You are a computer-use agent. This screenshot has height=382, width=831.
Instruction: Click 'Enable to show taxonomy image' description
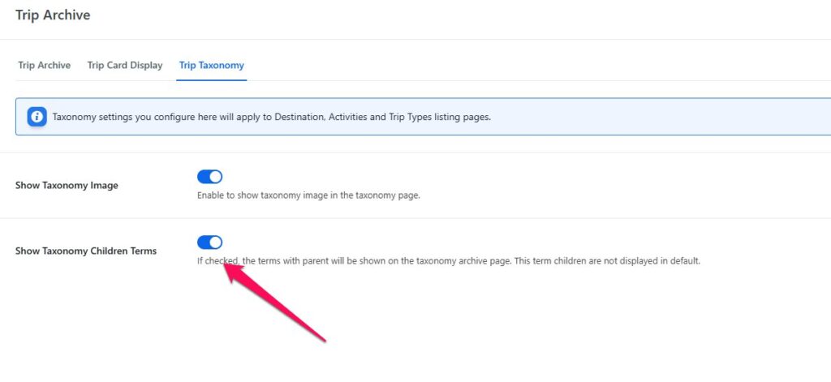(x=308, y=196)
